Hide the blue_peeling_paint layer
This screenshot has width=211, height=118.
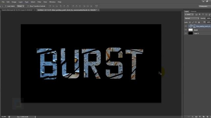point(186,26)
